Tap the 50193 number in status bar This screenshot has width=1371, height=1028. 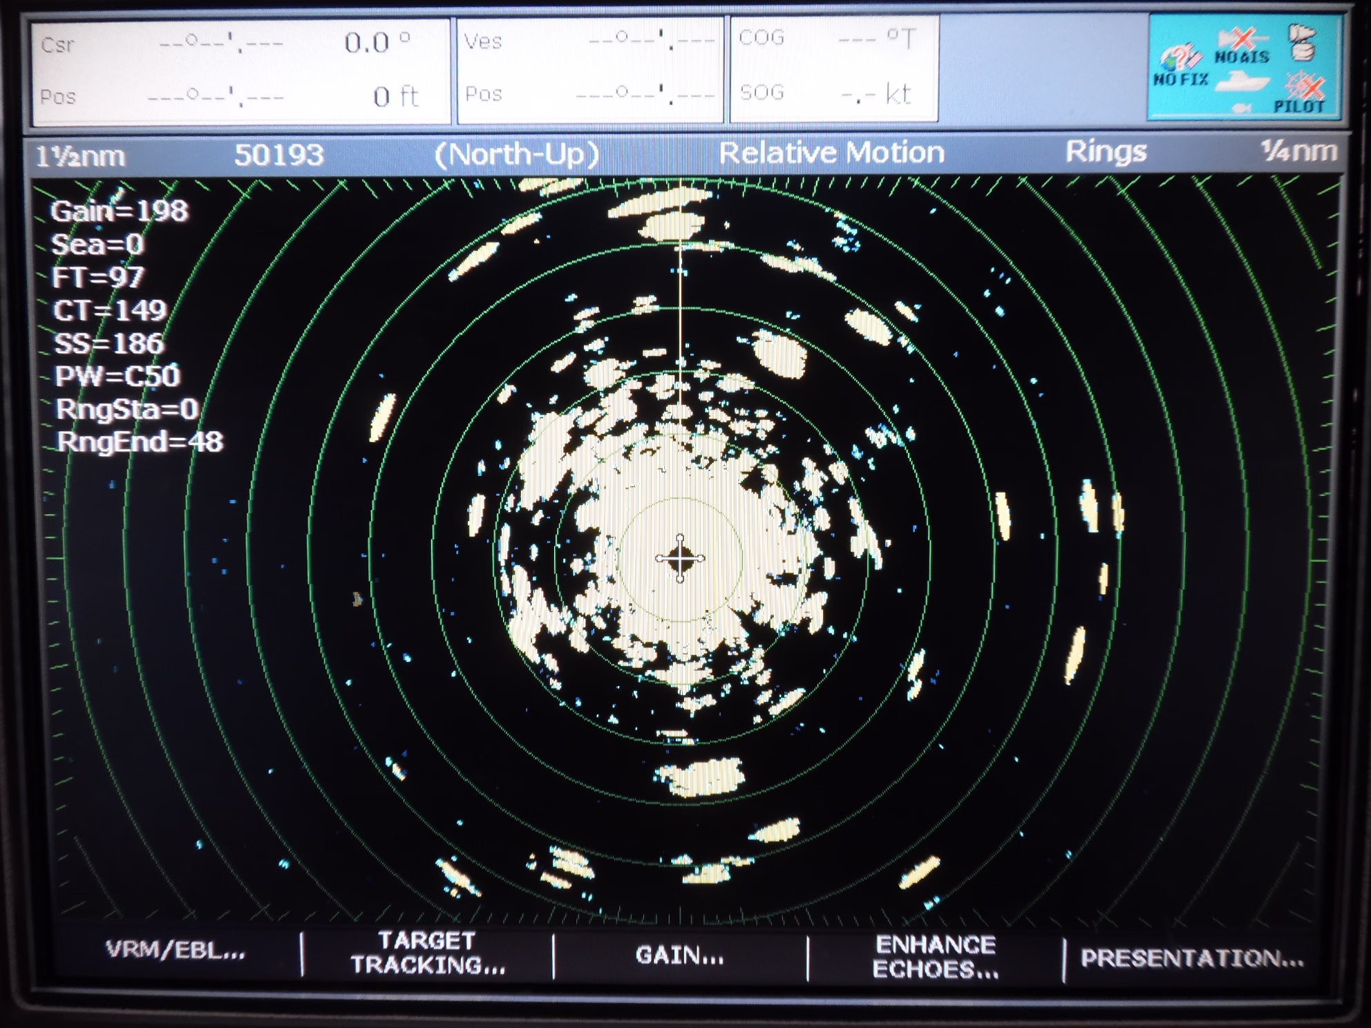coord(278,155)
